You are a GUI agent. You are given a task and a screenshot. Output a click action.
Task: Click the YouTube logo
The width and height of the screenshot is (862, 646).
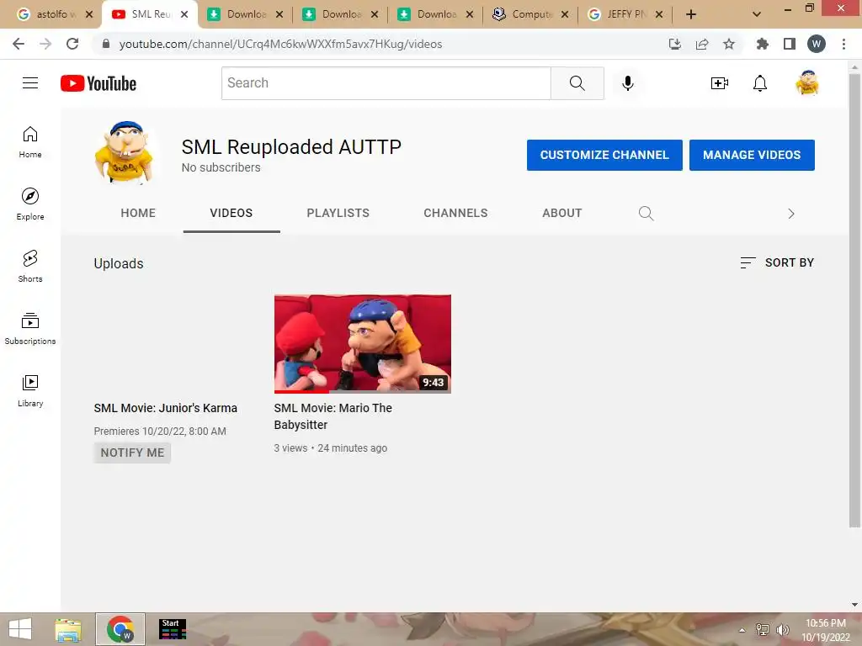98,83
